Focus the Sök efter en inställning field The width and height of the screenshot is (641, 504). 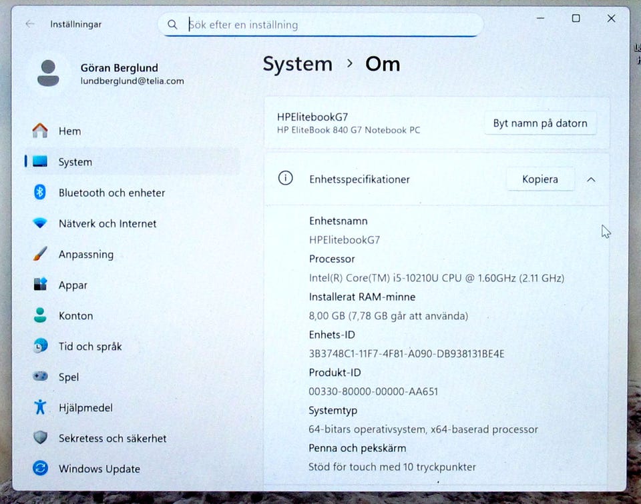[320, 25]
